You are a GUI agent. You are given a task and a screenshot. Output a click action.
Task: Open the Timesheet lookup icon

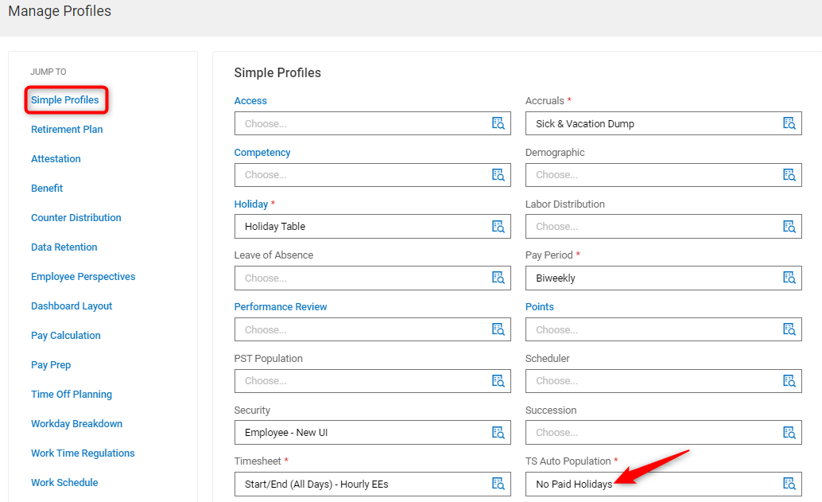(x=498, y=483)
